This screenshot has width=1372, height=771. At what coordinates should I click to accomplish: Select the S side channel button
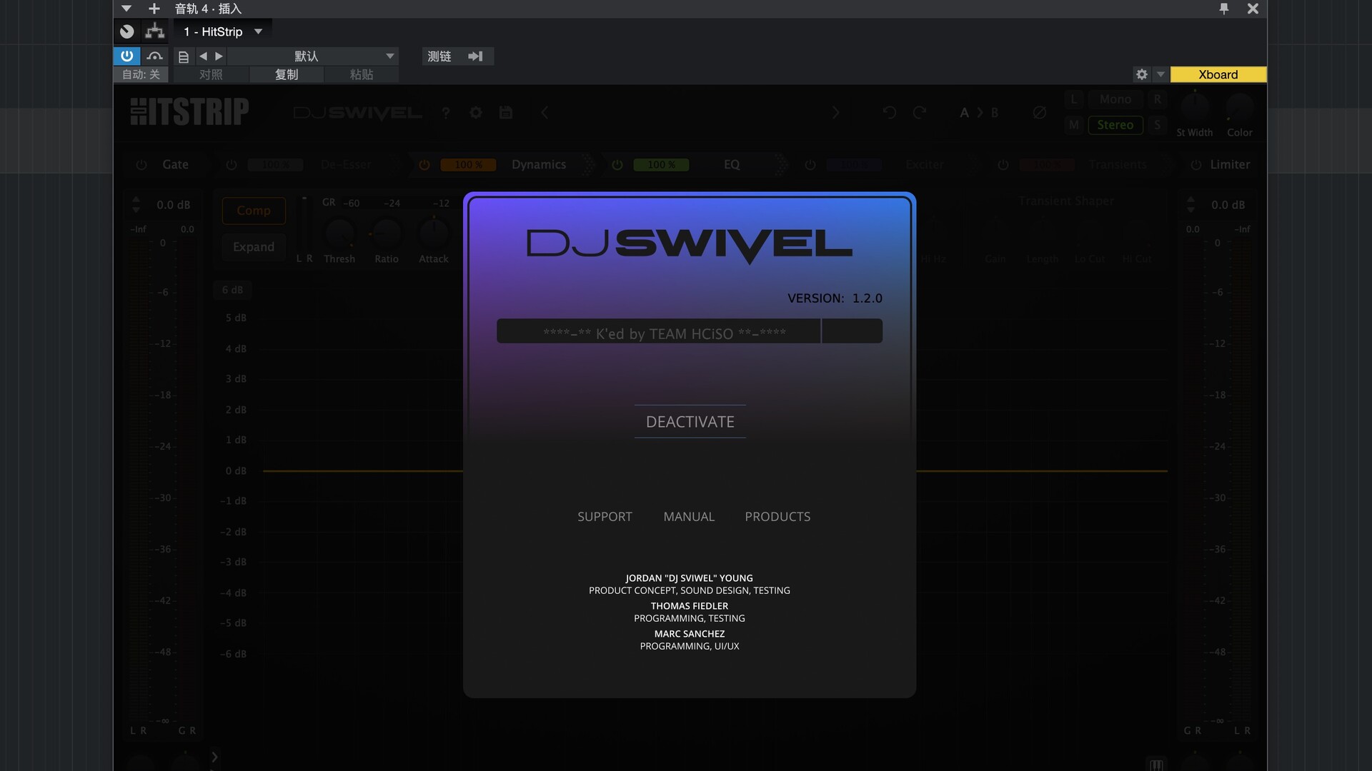click(1158, 125)
